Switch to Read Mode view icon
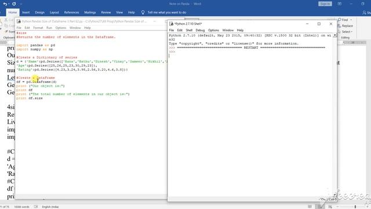 pos(310,207)
